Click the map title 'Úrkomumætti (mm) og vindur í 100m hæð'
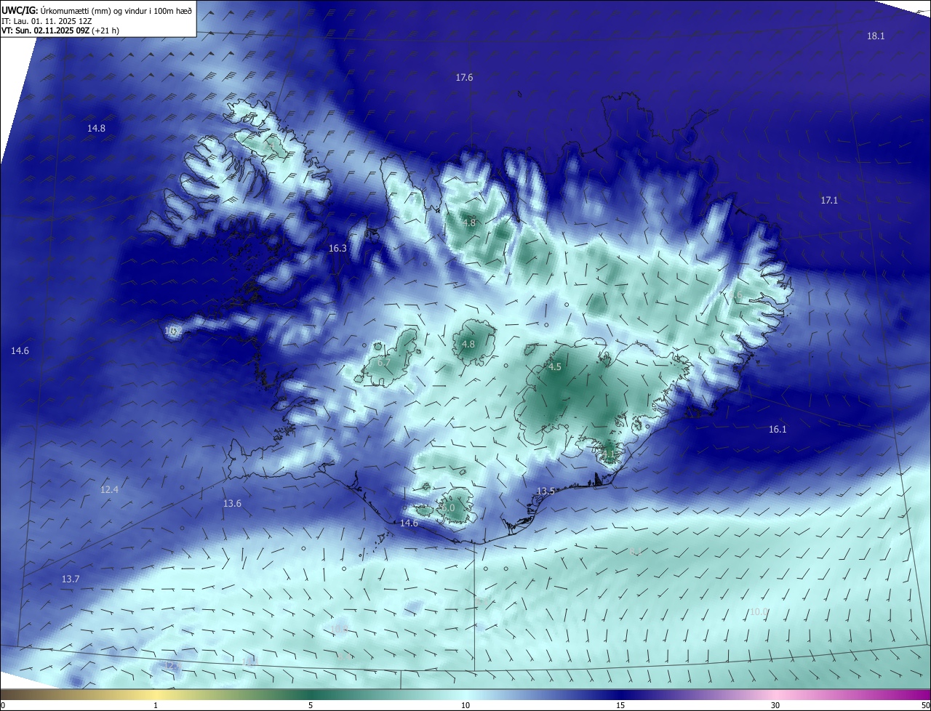Image resolution: width=931 pixels, height=711 pixels. (x=116, y=10)
